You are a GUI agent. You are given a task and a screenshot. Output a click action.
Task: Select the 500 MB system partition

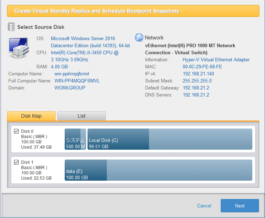[75, 139]
